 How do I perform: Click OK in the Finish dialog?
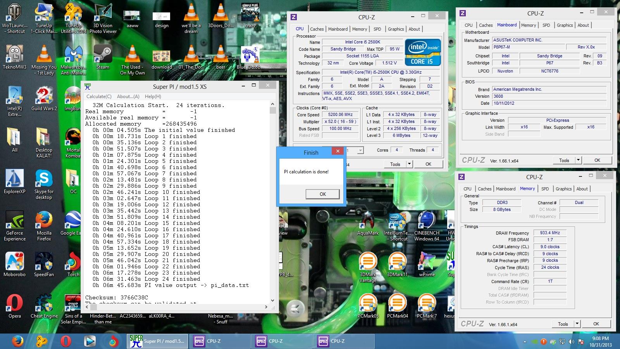[x=322, y=194]
